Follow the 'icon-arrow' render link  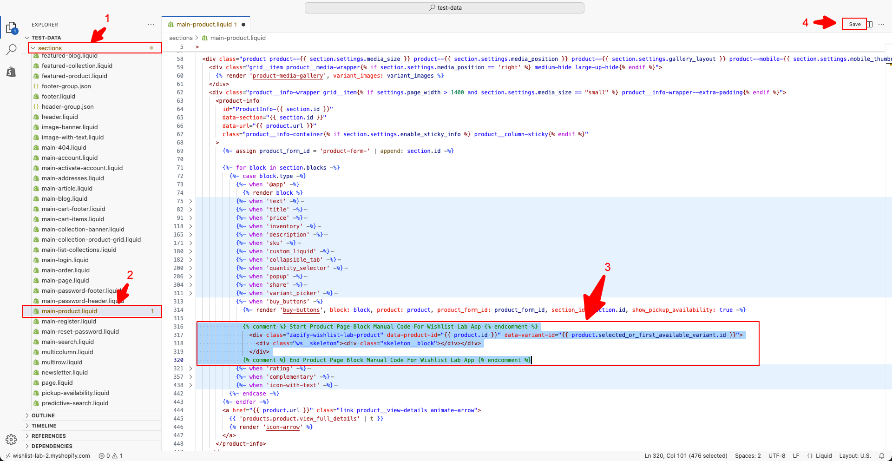point(283,427)
